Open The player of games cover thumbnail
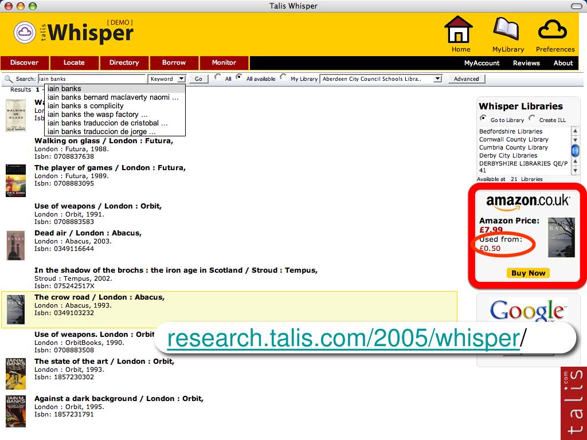587x440 pixels. 15,180
